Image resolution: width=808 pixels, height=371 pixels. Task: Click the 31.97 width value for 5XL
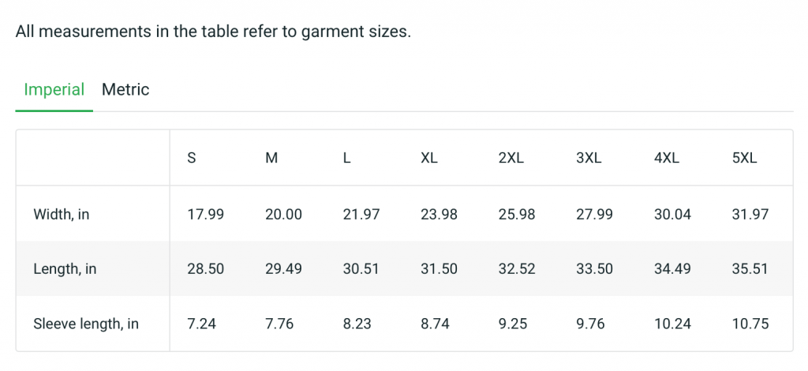(750, 214)
